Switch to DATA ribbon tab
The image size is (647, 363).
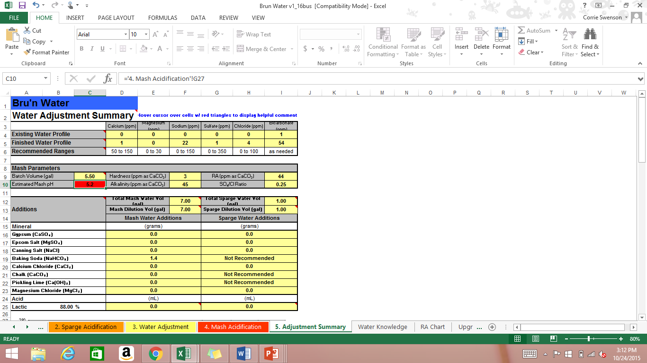point(198,18)
